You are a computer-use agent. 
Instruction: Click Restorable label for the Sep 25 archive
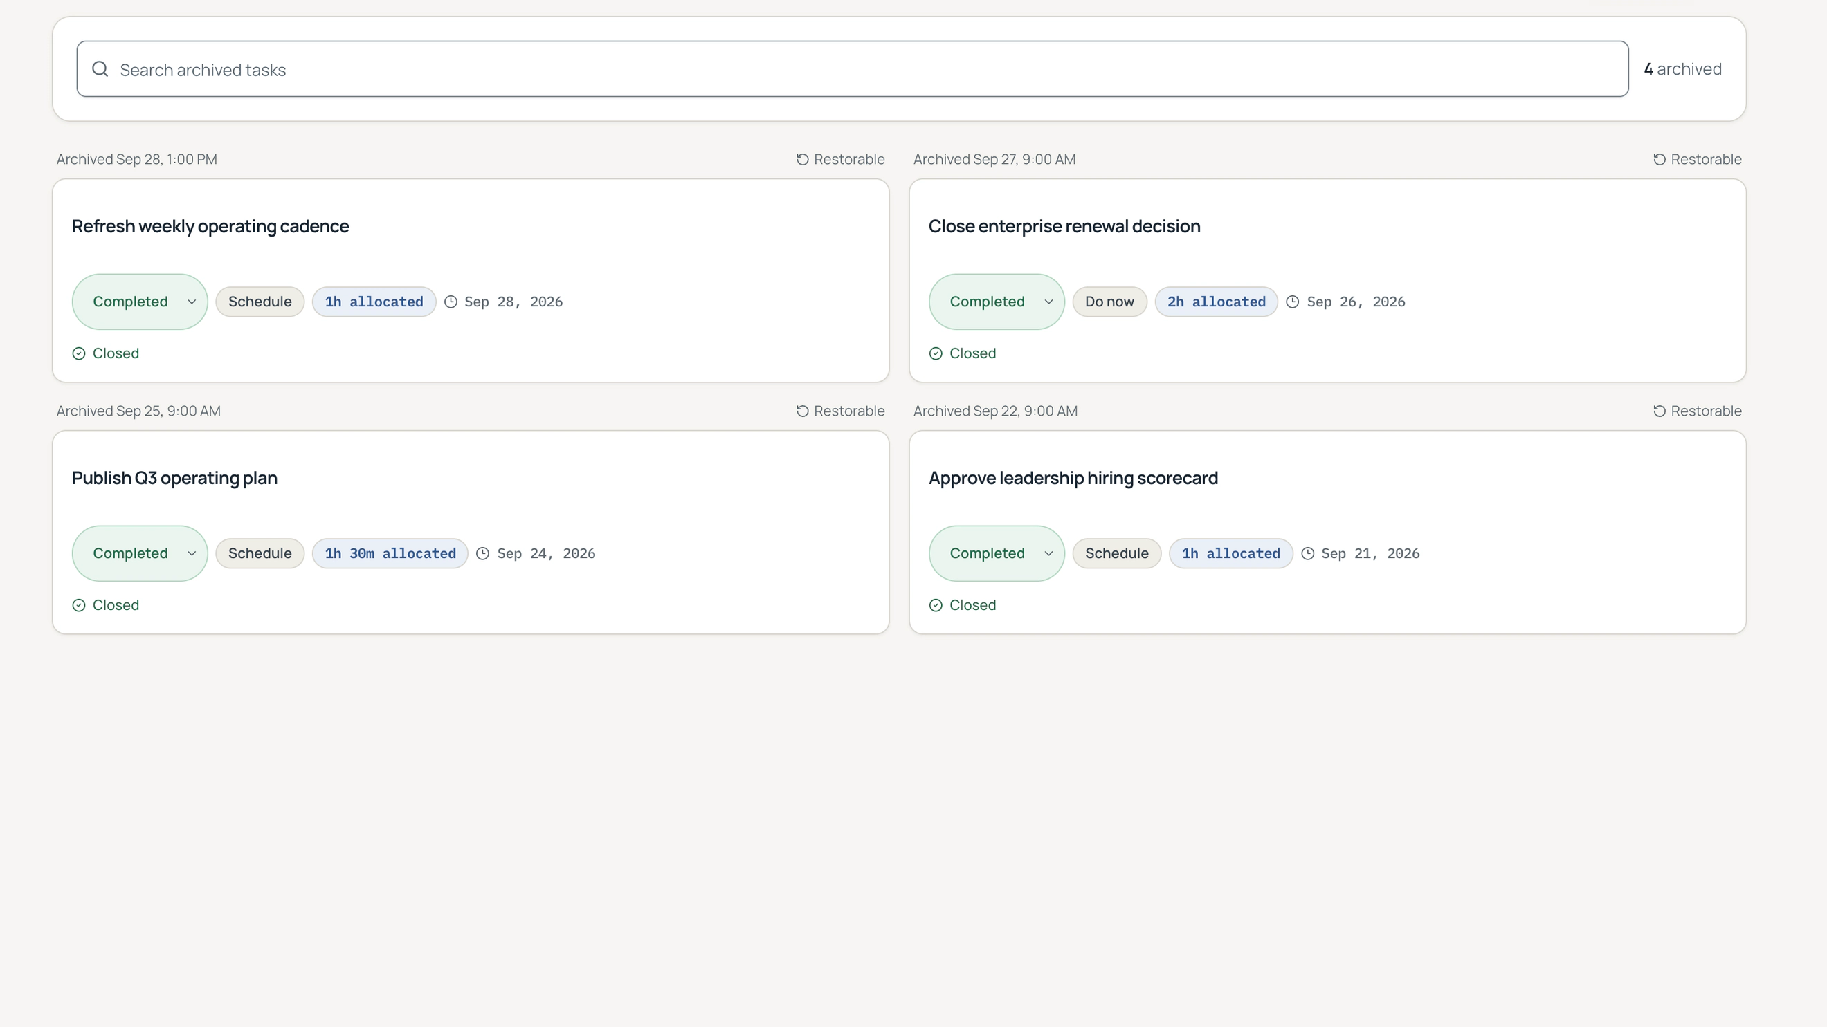[x=849, y=411]
